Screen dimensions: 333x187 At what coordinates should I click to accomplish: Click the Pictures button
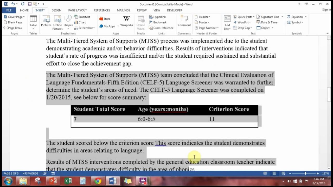(x=46, y=21)
